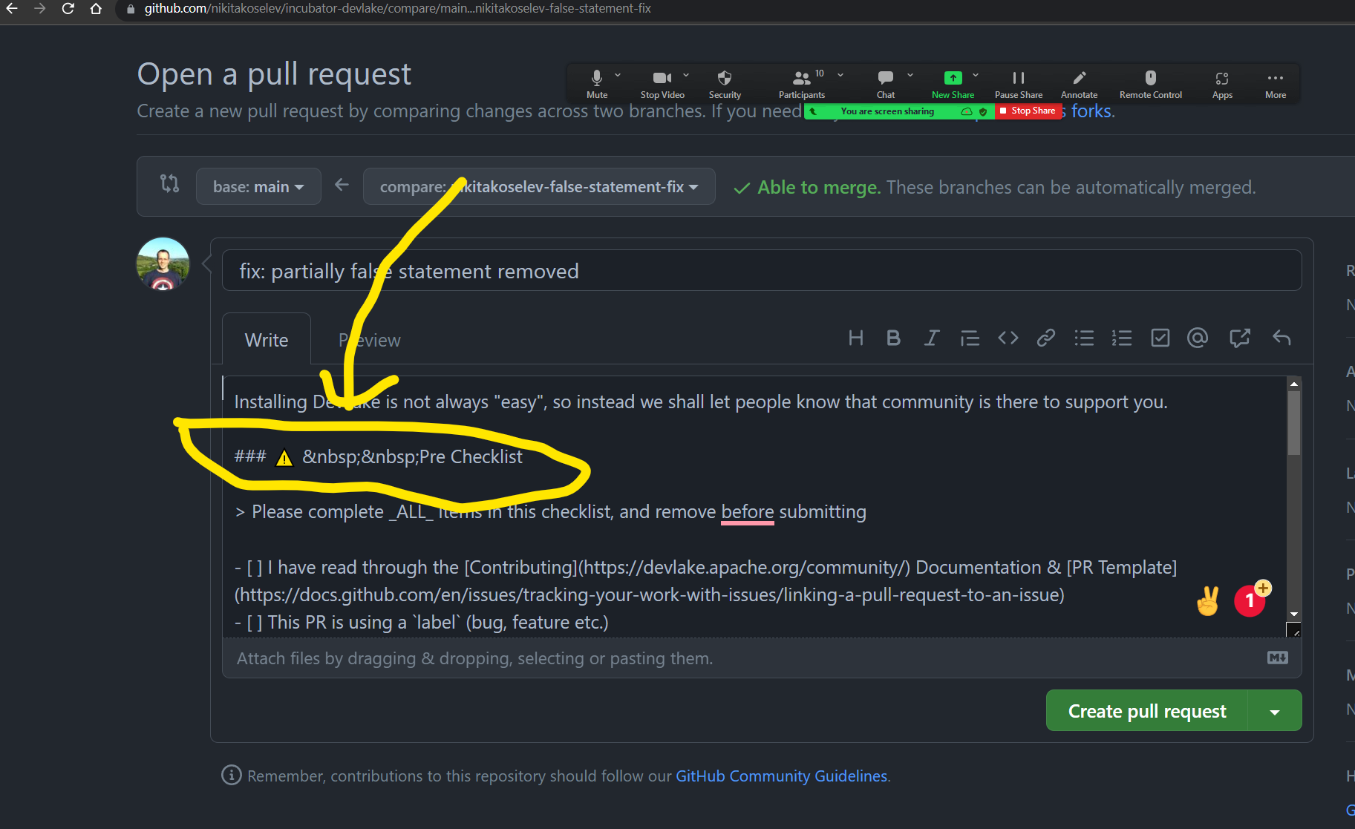Click the red notification badge in editor
This screenshot has width=1355, height=829.
coord(1250,600)
